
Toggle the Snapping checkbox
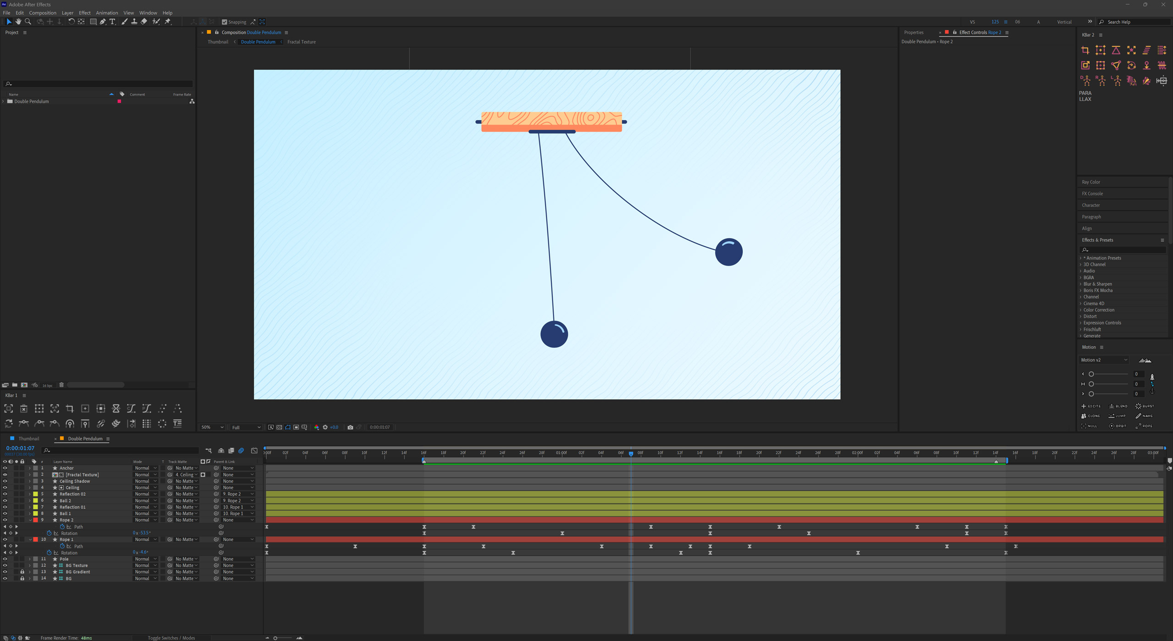[225, 22]
